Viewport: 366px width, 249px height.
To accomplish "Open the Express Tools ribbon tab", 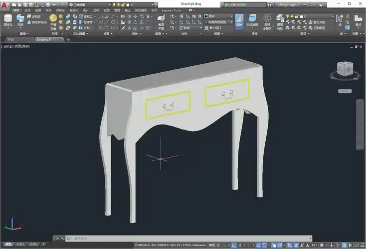I will point(171,10).
